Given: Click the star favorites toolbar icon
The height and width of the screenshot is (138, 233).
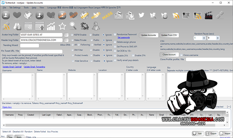Looking at the screenshot, I should [x=62, y=26].
